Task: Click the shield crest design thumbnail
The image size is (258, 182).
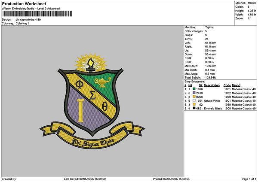Action: coord(92,101)
